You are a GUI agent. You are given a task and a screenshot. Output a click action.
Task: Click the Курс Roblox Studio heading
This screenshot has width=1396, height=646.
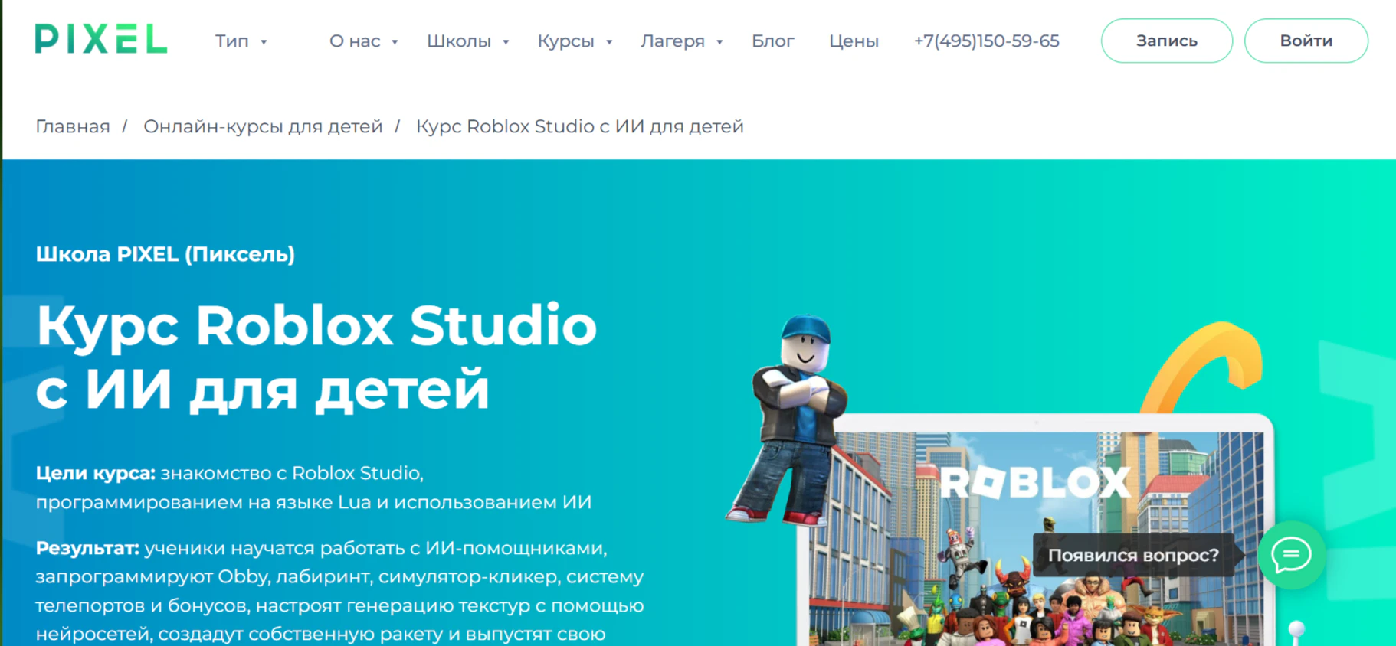point(316,357)
